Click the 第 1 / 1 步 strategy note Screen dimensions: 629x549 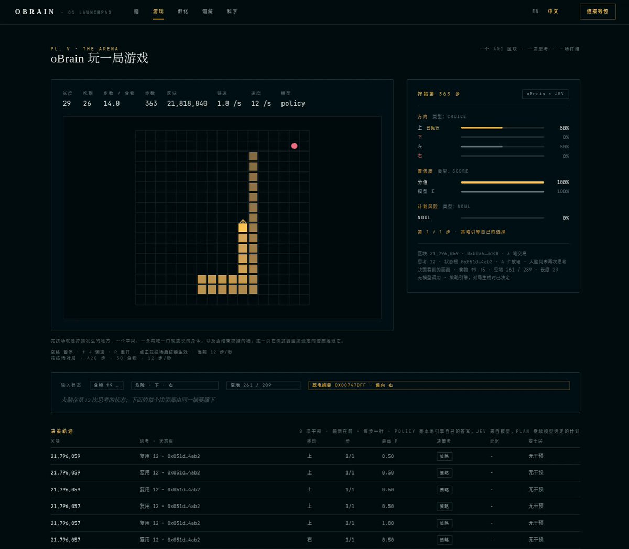coord(461,232)
